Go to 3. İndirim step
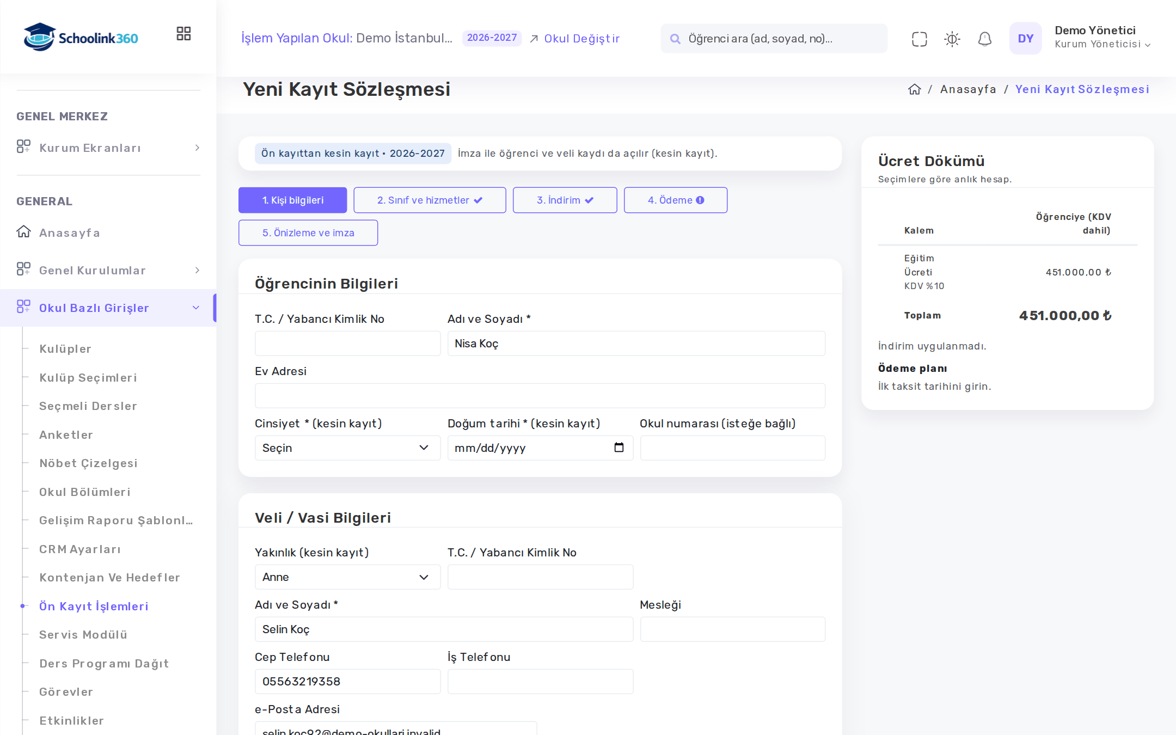Viewport: 1176px width, 735px height. click(x=565, y=200)
